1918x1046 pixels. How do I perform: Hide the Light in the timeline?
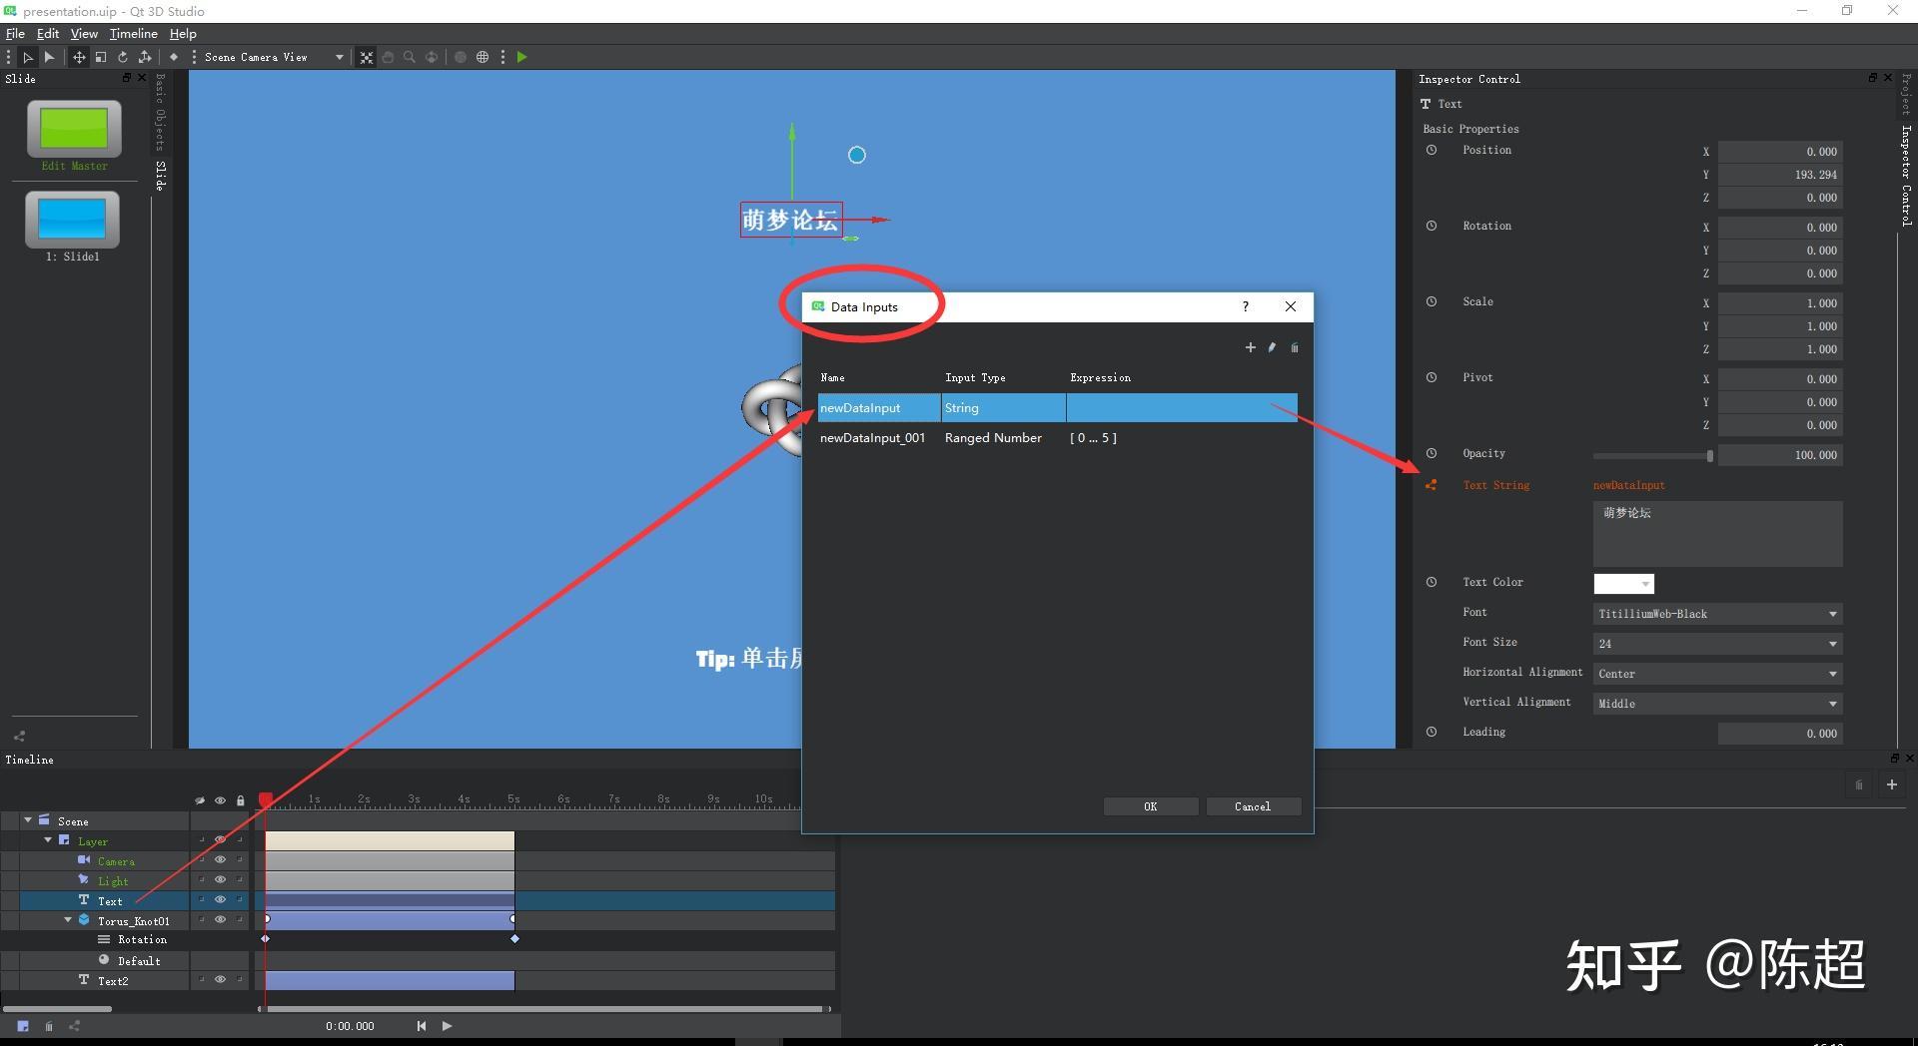pyautogui.click(x=220, y=880)
